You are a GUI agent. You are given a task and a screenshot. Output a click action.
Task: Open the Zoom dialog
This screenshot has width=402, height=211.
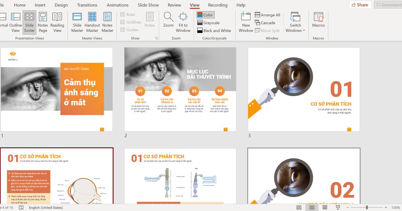(x=169, y=20)
